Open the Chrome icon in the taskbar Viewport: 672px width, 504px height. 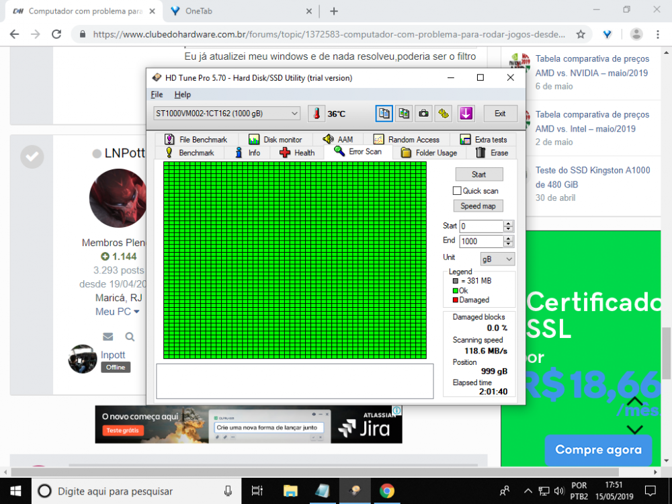pyautogui.click(x=386, y=491)
